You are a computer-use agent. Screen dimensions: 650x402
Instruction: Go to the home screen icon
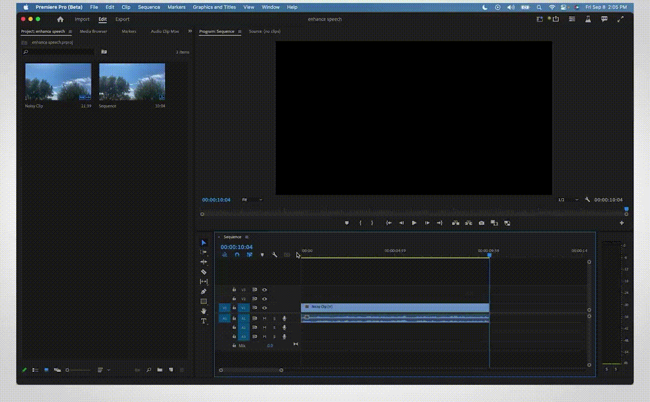point(60,19)
